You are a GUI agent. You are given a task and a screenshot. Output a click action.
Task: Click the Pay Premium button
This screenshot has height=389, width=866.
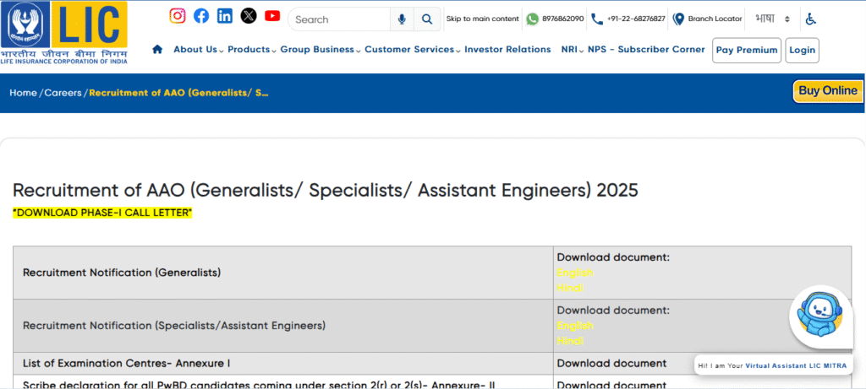pos(746,51)
